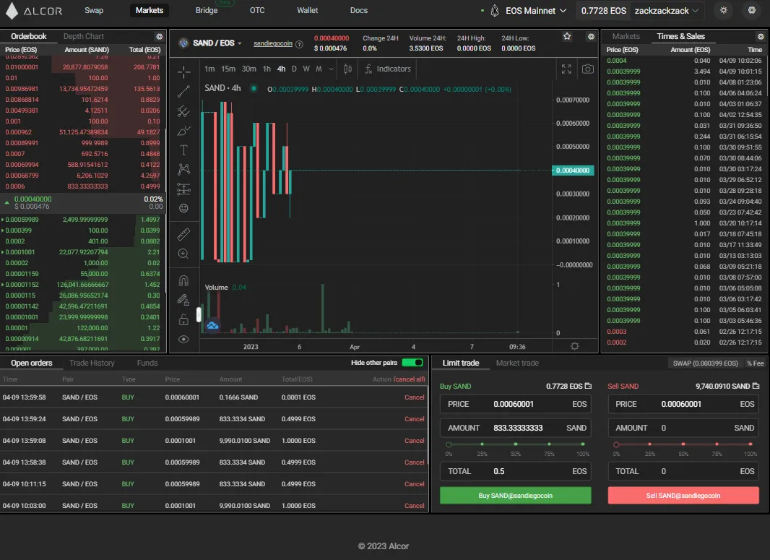Switch to the Depth Chart tab

point(84,36)
